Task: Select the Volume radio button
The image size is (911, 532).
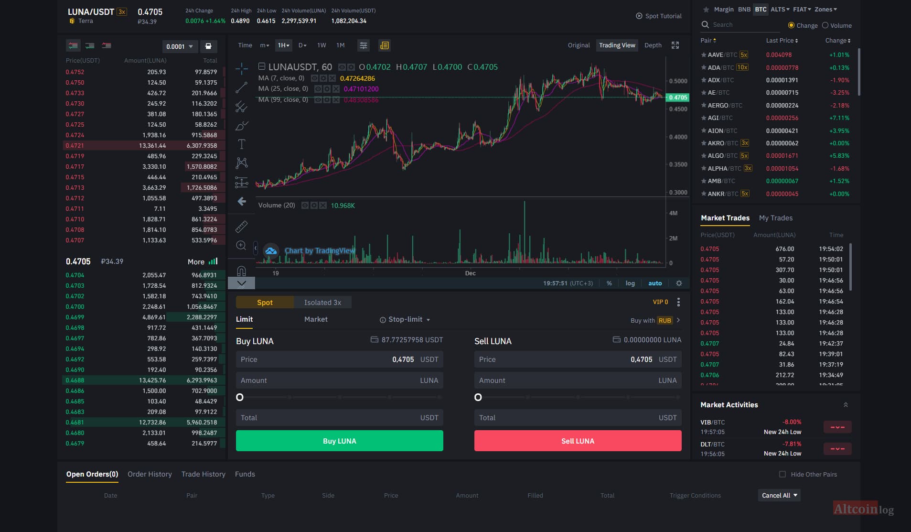Action: (x=825, y=25)
